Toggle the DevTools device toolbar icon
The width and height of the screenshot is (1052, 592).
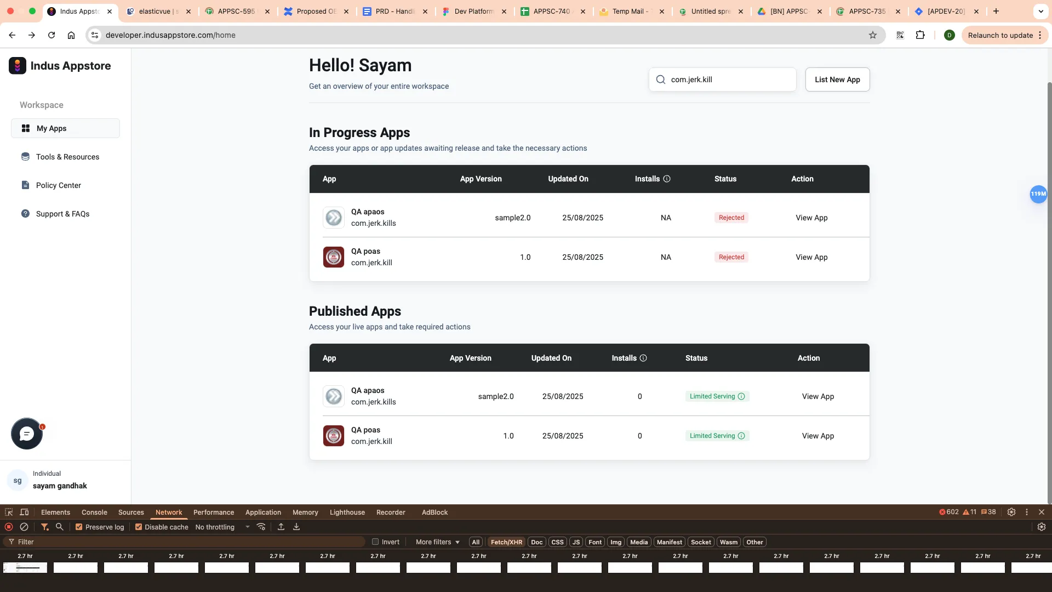(24, 512)
